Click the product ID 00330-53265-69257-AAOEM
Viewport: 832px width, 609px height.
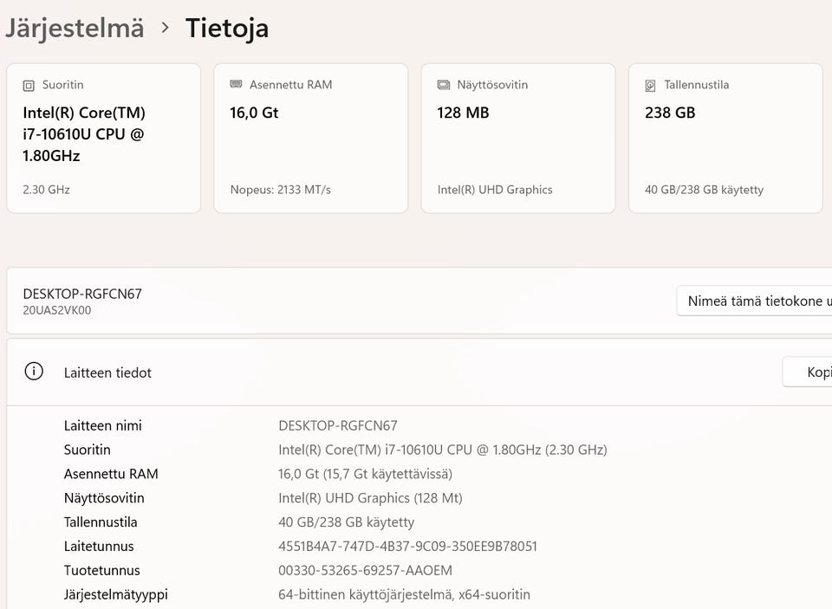366,570
